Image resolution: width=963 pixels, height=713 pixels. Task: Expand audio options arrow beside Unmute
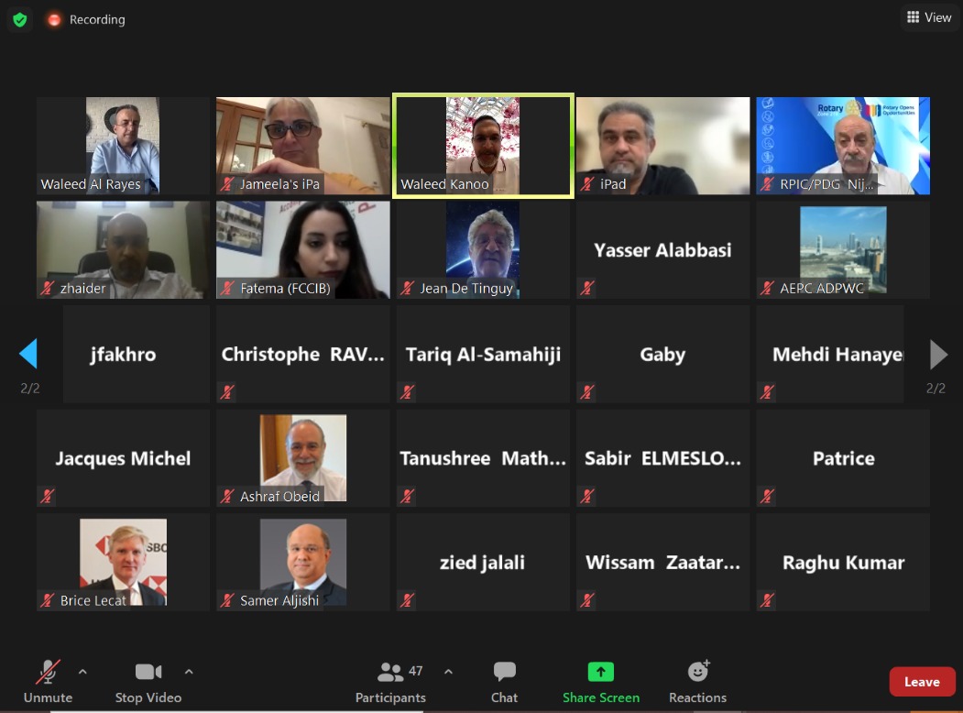(x=82, y=672)
